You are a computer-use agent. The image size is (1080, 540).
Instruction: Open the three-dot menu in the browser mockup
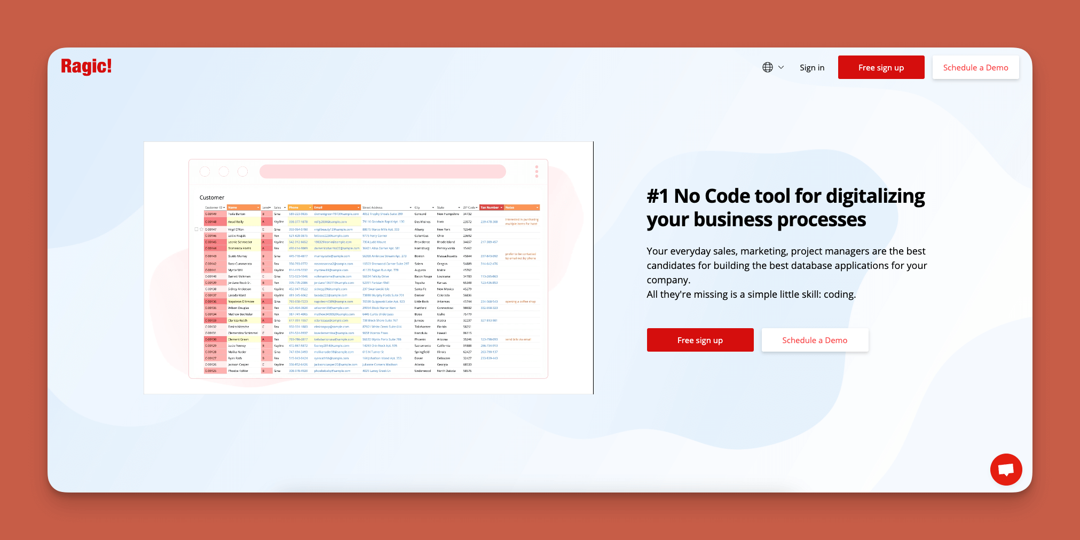(536, 171)
